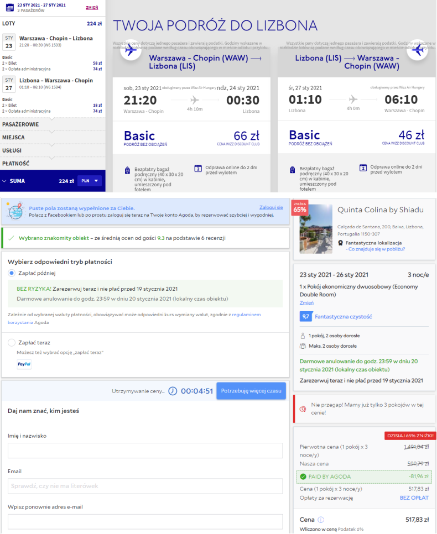Click the return flight plane badge icon
This screenshot has height=534, width=437.
(418, 50)
